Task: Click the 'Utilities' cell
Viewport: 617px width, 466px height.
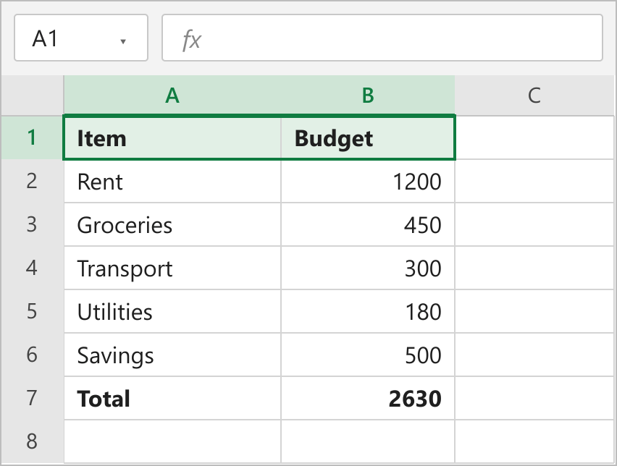Action: click(x=172, y=311)
